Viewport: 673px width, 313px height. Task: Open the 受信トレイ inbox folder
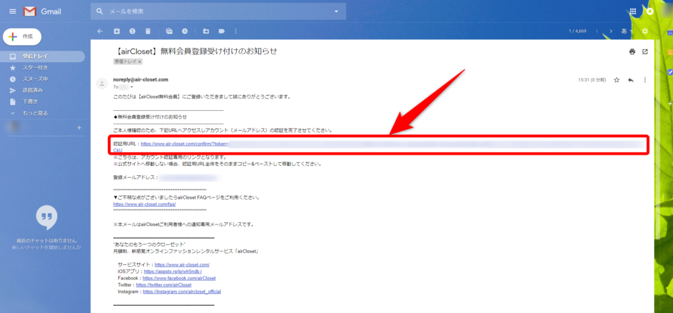coord(42,56)
